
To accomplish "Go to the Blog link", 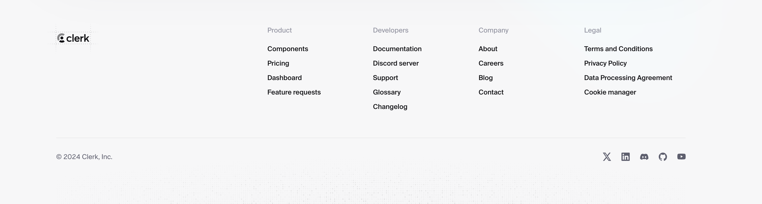I will [x=485, y=78].
